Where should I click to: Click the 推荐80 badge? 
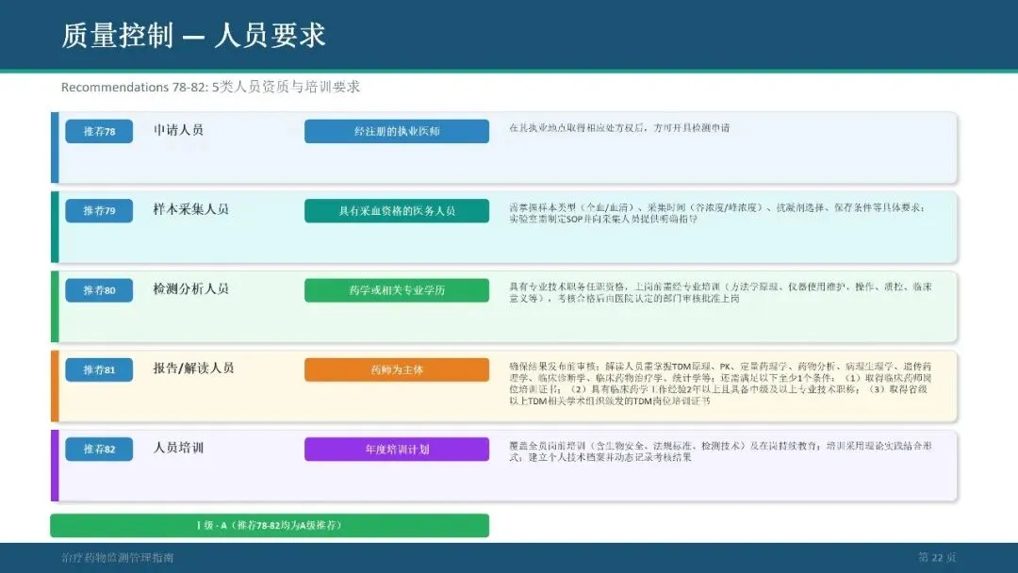[99, 290]
